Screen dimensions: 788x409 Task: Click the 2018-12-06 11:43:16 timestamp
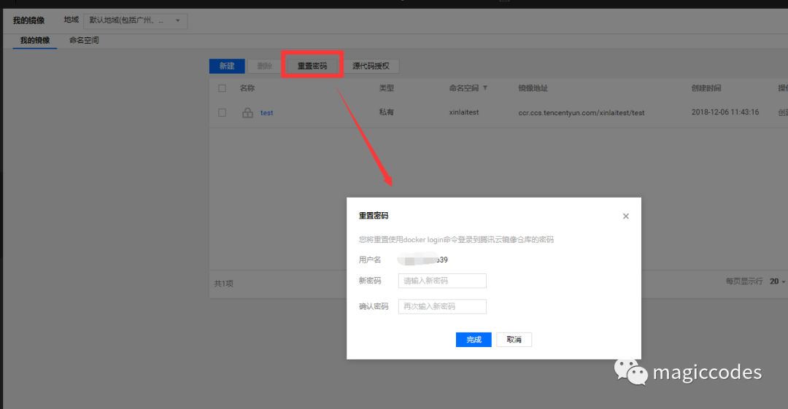coord(725,112)
